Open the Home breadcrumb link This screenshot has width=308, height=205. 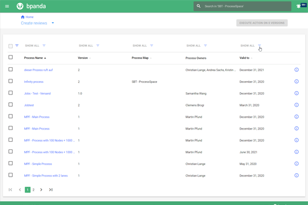point(29,17)
